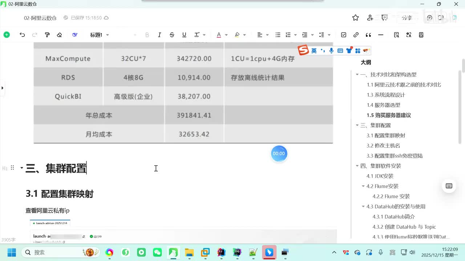Open find and replace in document
This screenshot has height=261, width=465.
coord(397,35)
